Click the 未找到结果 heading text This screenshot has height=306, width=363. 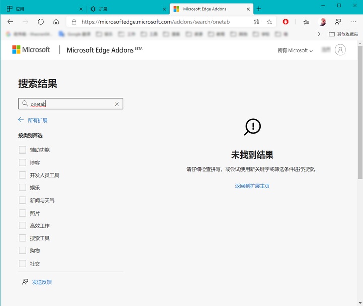coord(252,155)
